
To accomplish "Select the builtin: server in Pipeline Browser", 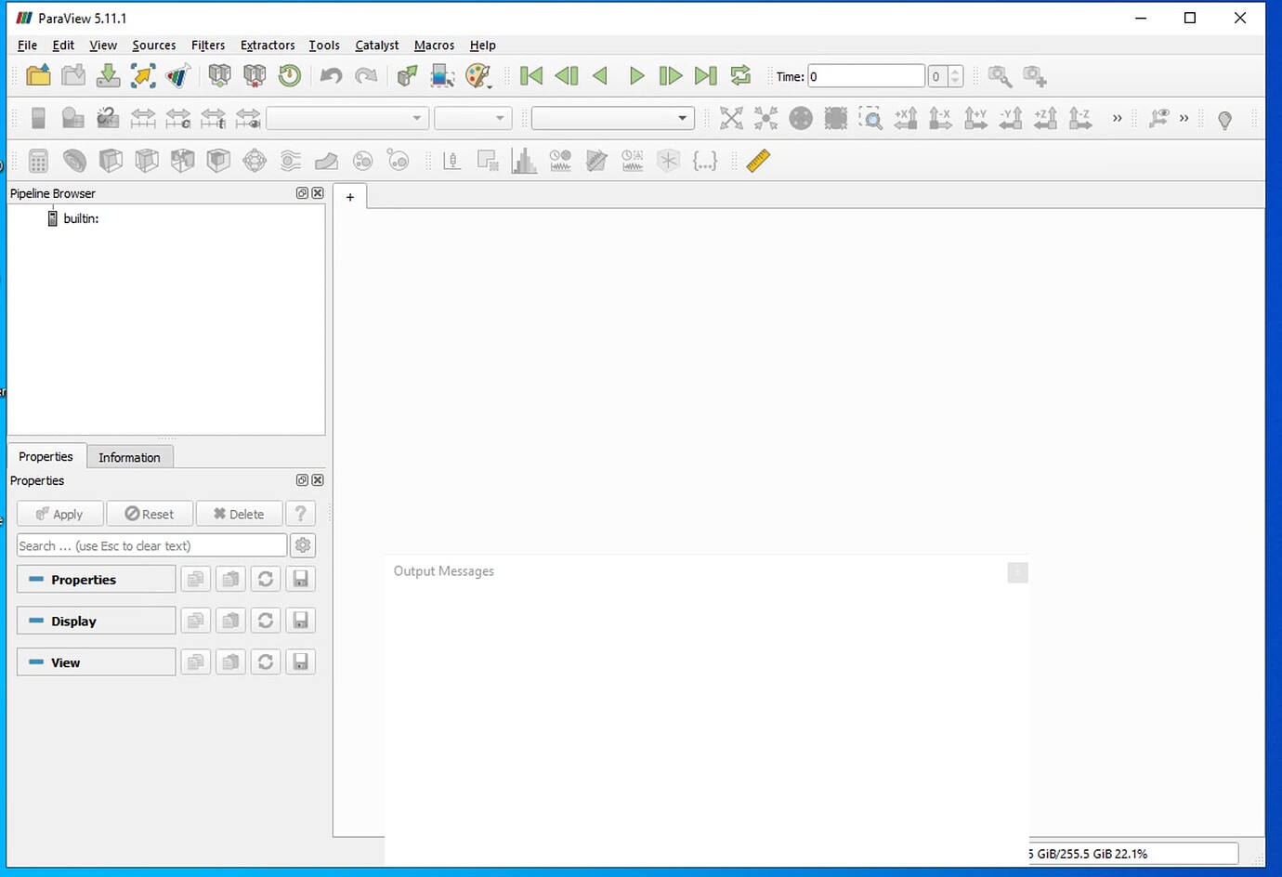I will [x=81, y=218].
